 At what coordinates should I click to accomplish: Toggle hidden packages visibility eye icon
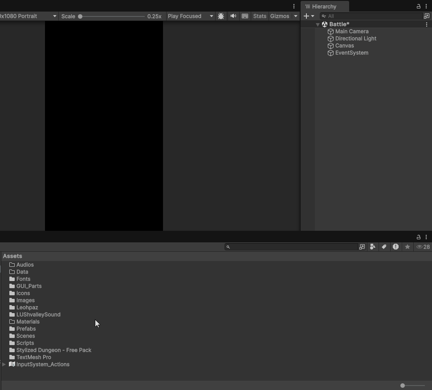[423, 247]
